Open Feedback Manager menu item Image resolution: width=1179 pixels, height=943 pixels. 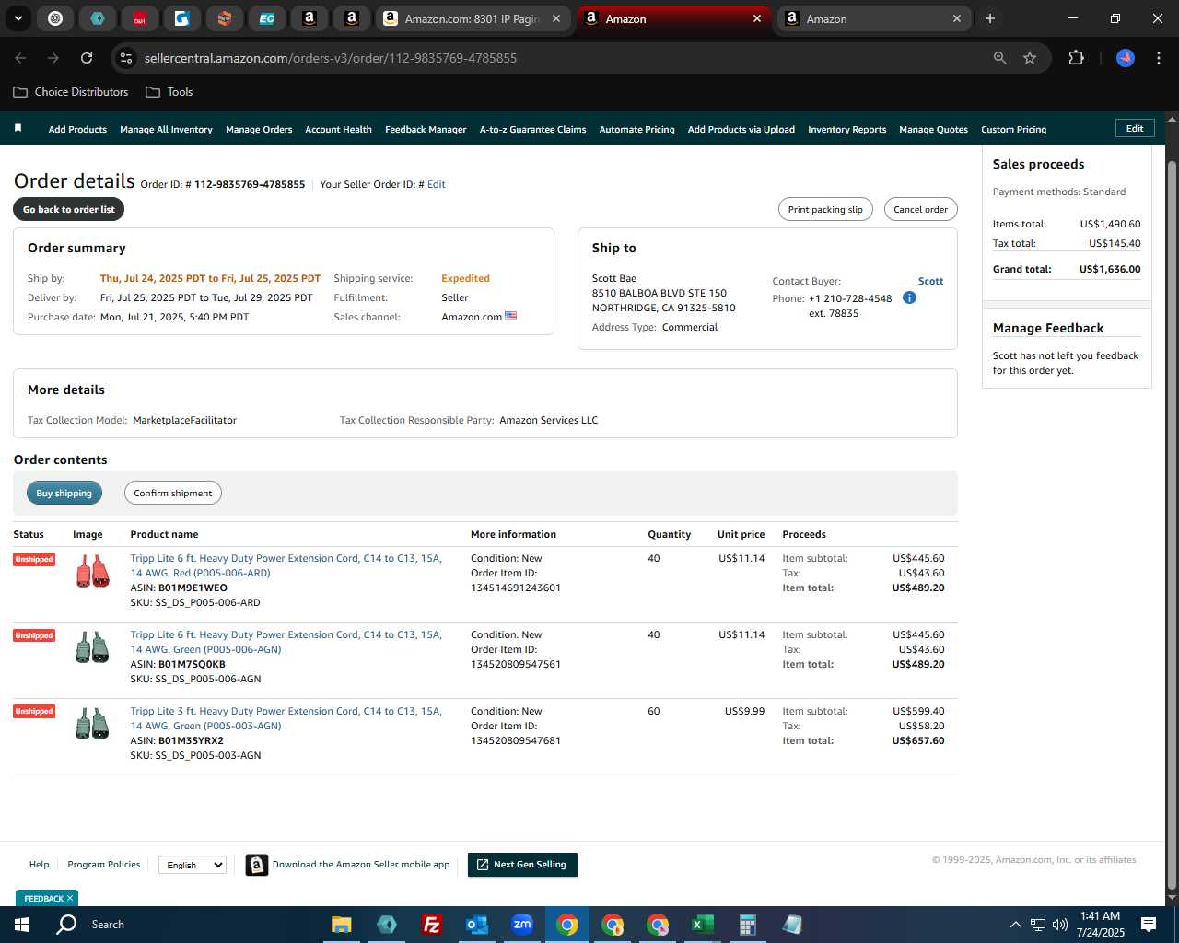[x=426, y=130]
